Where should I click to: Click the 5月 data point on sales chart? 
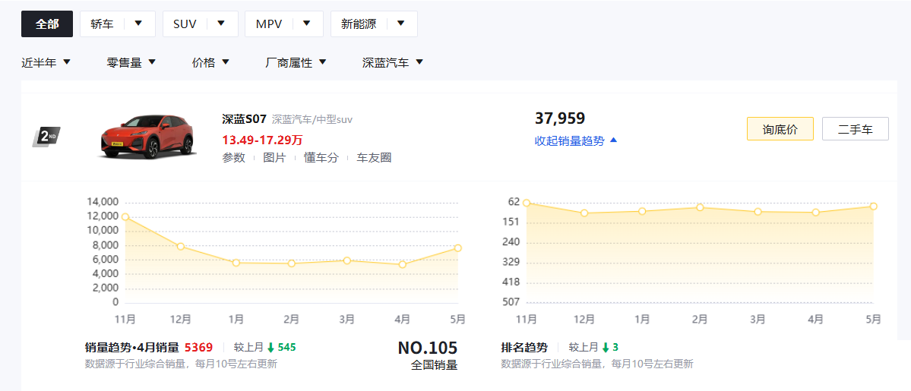tap(458, 248)
